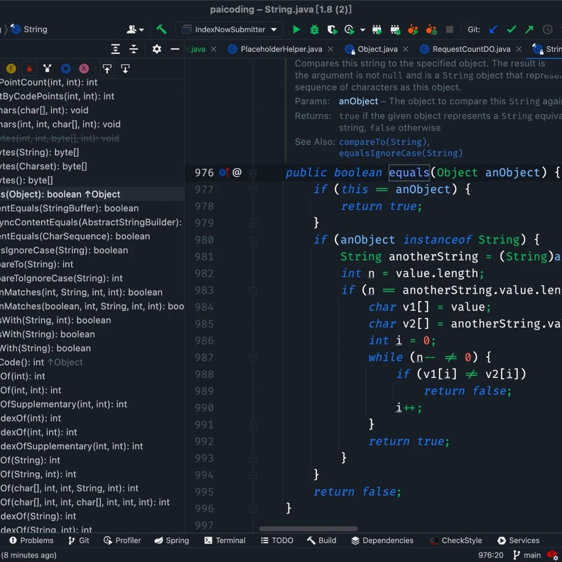562x562 pixels.
Task: Show Git history clock icon
Action: click(548, 29)
